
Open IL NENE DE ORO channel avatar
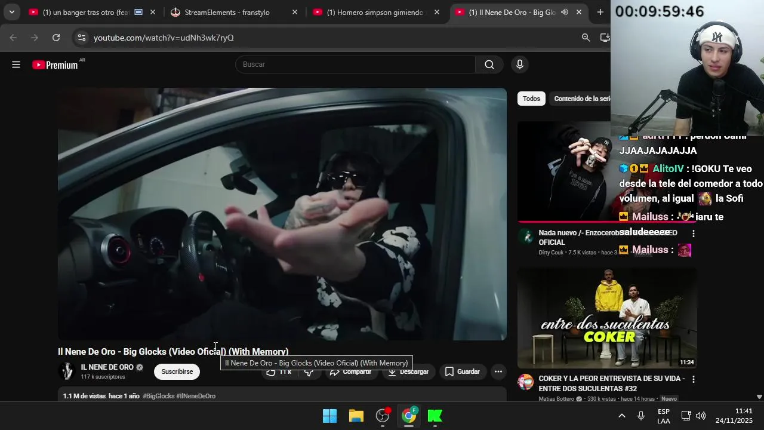click(x=67, y=371)
